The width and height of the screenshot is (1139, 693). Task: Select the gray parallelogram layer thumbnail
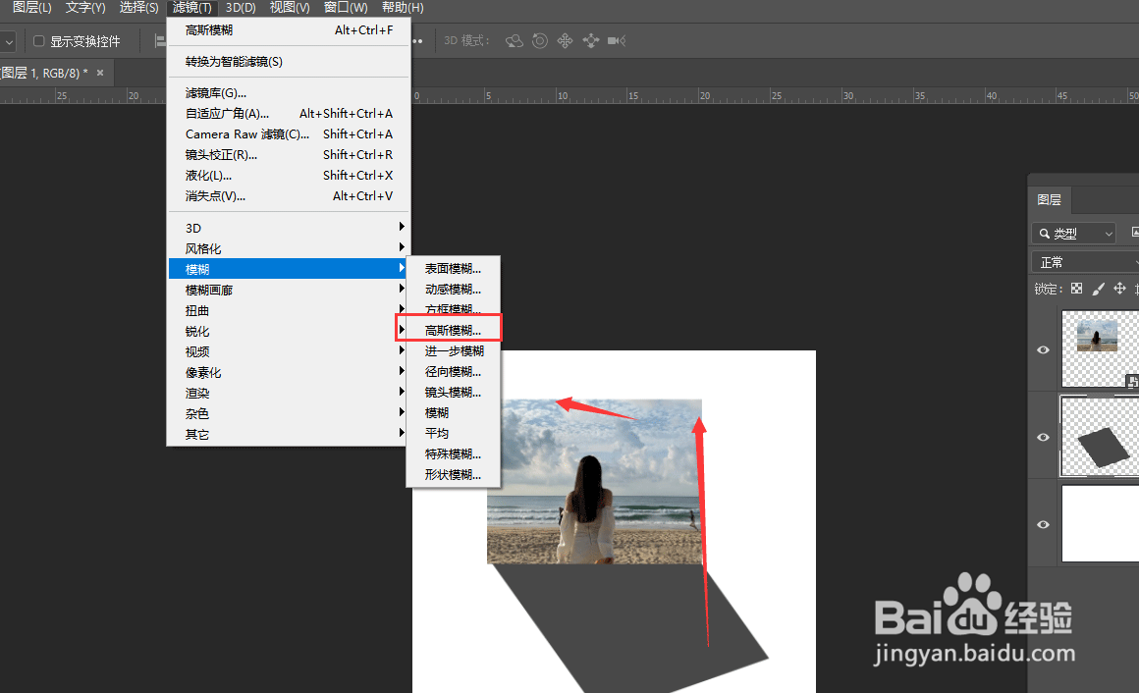pyautogui.click(x=1100, y=436)
